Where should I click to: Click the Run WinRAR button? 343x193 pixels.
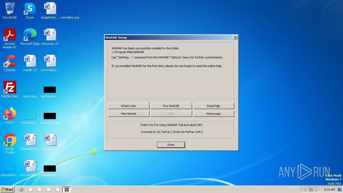coord(171,106)
